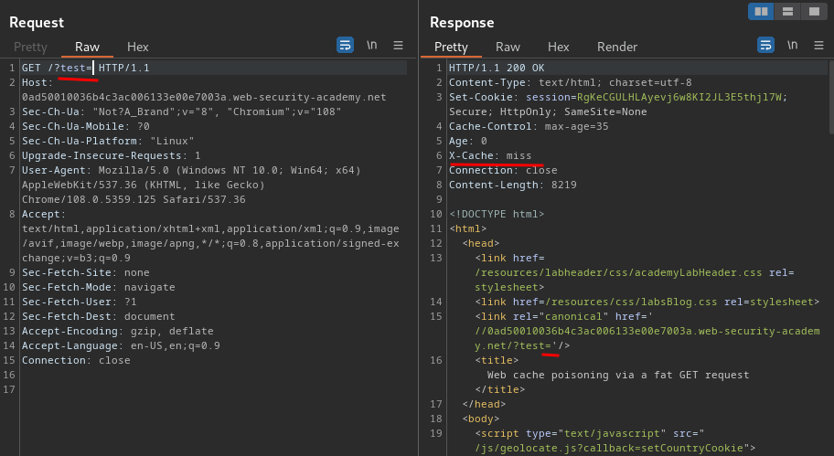Click the Response heading label
Viewport: 834px width, 456px height.
tap(462, 22)
